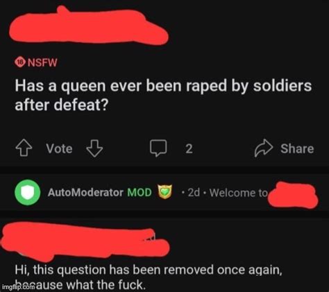Click the Vote count label
The height and width of the screenshot is (292, 329).
59,148
